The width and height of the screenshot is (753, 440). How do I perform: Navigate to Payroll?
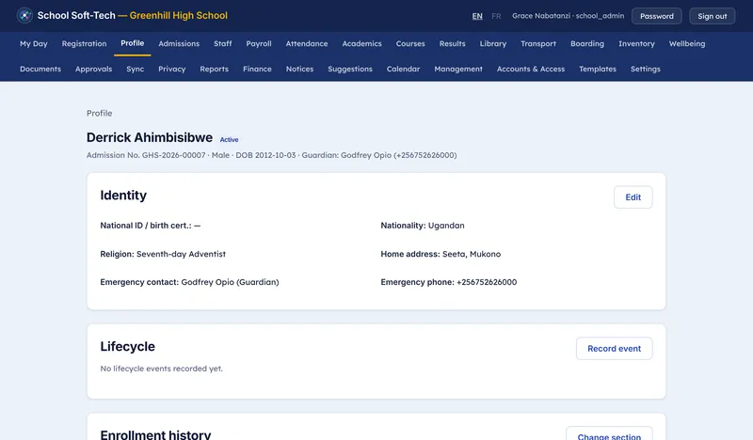(259, 43)
